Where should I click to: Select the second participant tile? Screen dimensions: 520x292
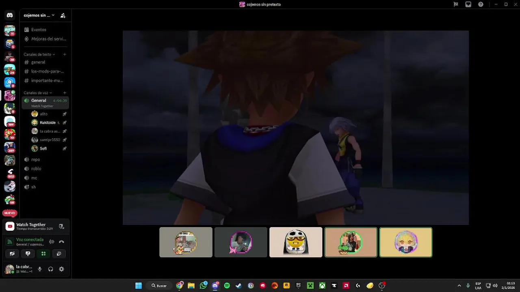point(241,242)
